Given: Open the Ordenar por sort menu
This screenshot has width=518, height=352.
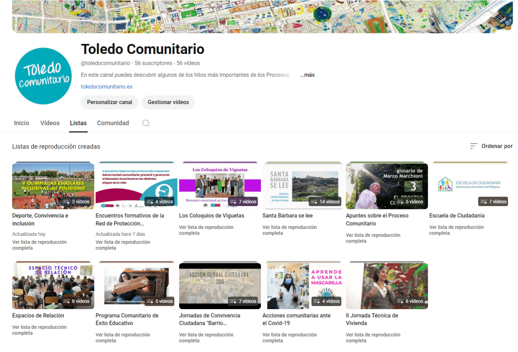Looking at the screenshot, I should (491, 146).
